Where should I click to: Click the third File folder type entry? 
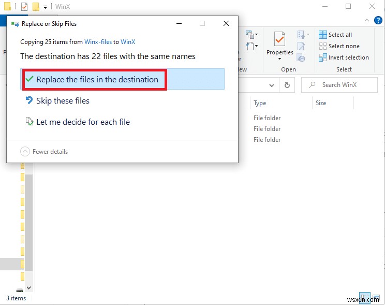[267, 140]
